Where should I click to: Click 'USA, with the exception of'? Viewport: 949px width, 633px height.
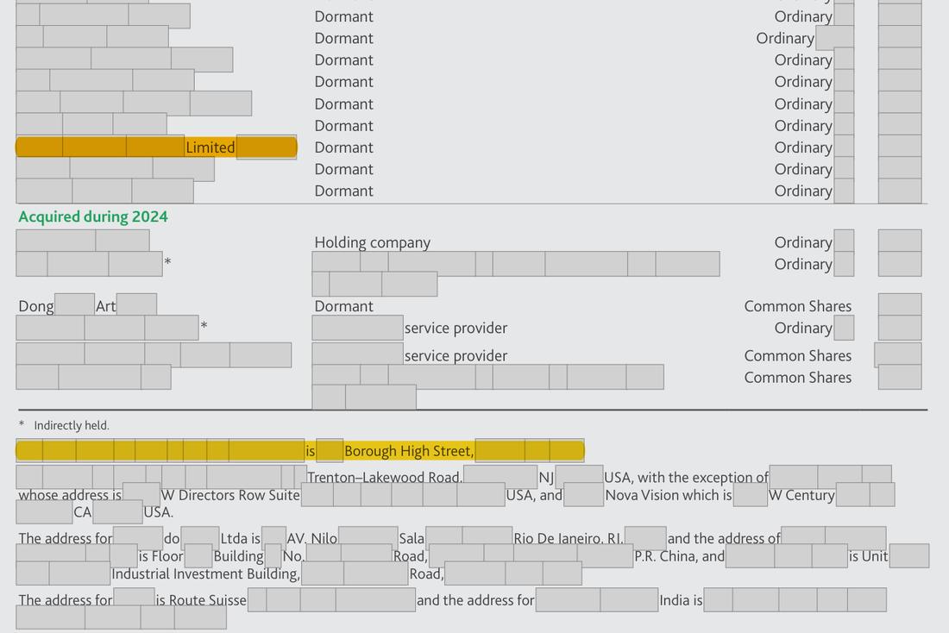[687, 478]
